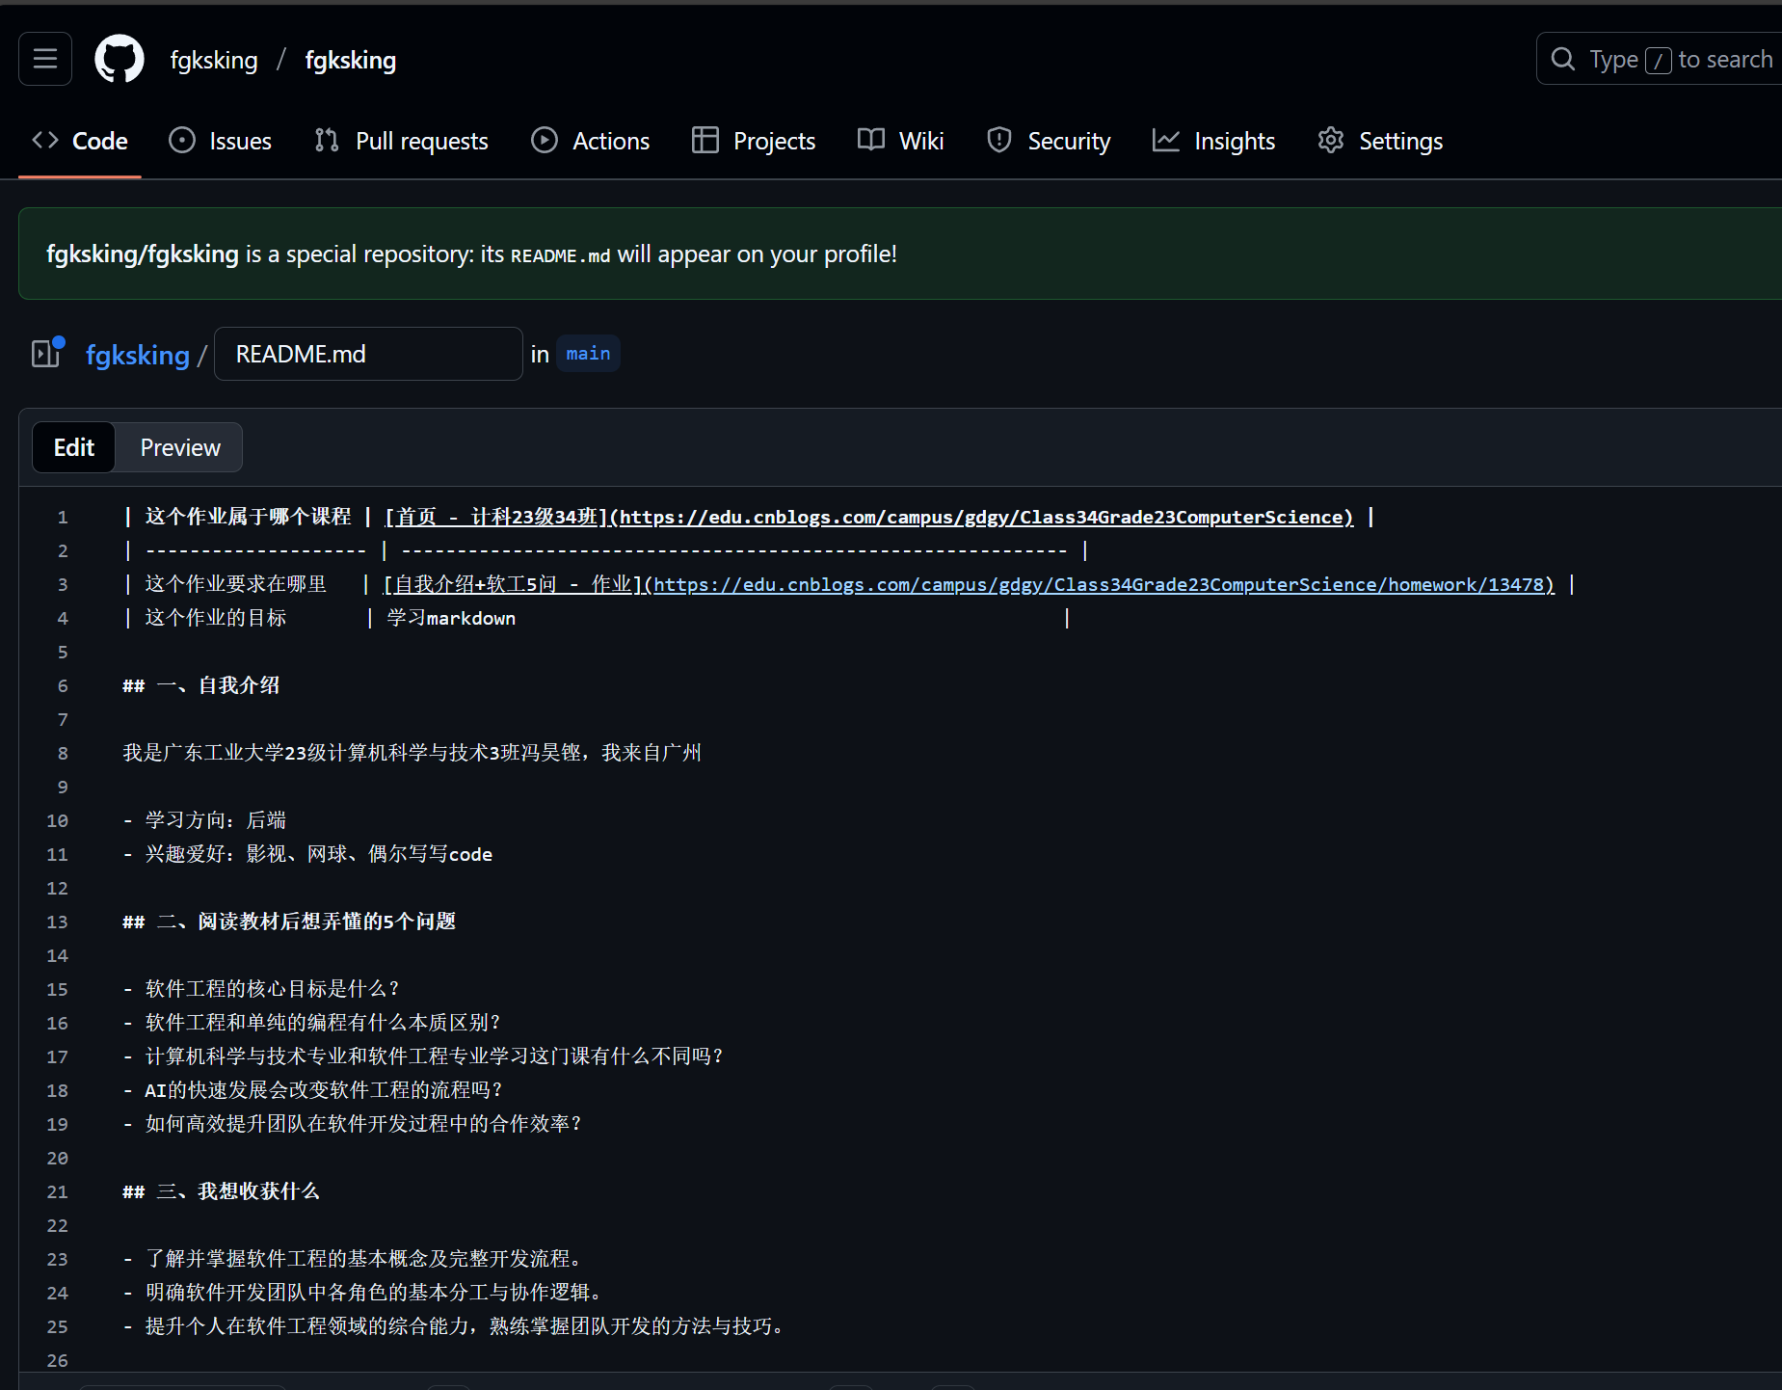Expand the file tree side panel
Screen dimensions: 1782x1390
pos(47,353)
